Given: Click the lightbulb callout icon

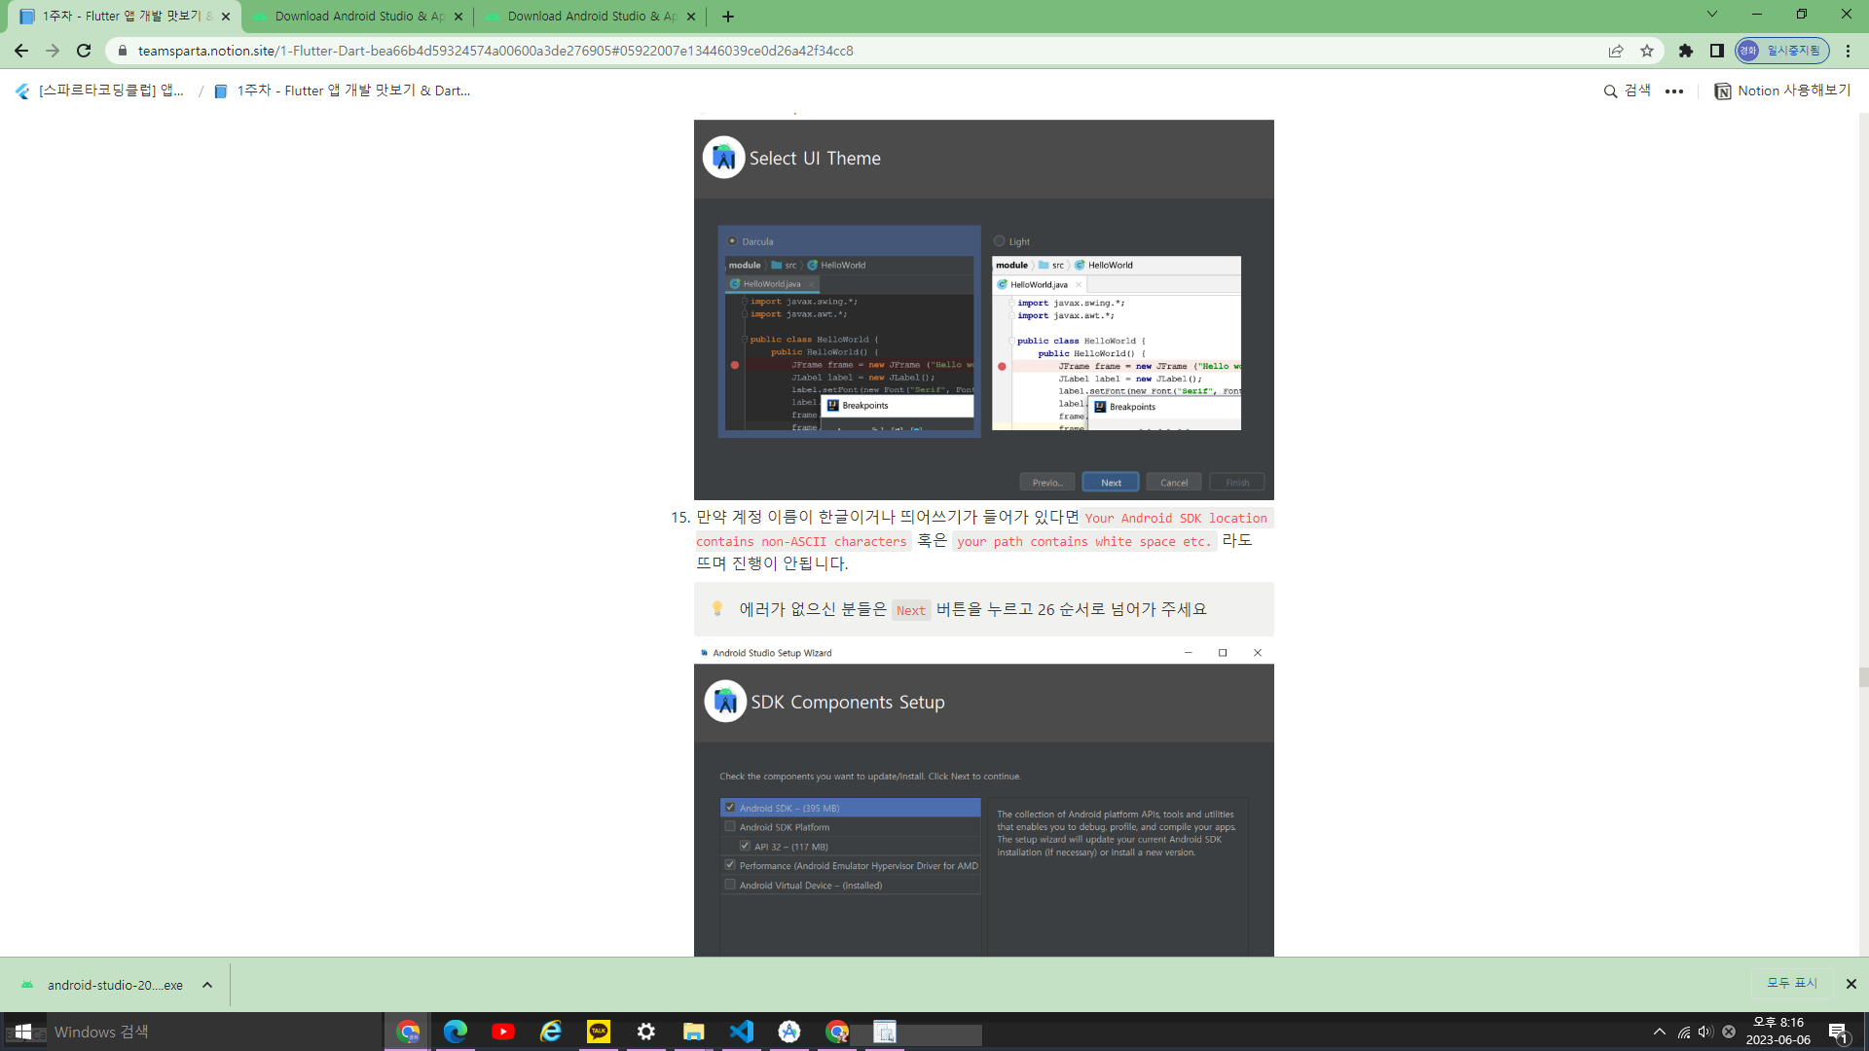Looking at the screenshot, I should click(x=717, y=608).
